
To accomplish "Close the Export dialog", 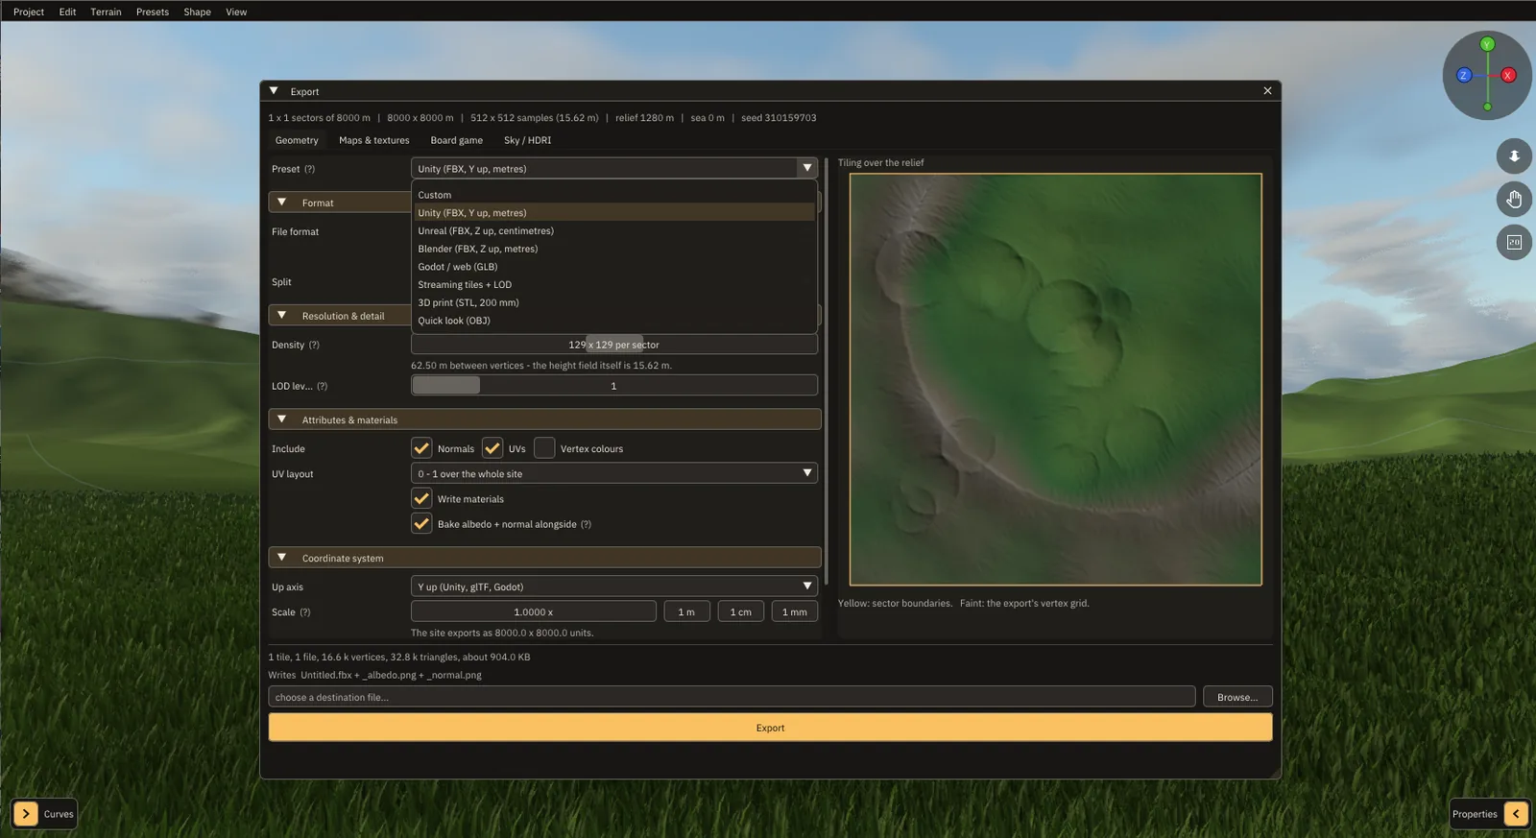I will (1267, 91).
